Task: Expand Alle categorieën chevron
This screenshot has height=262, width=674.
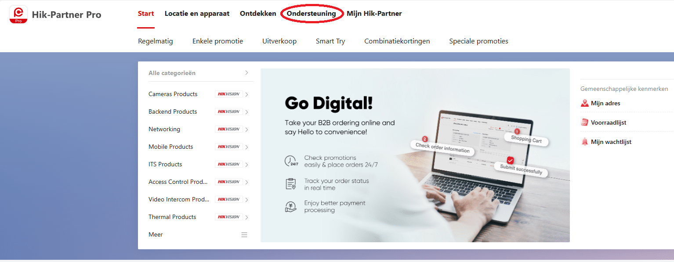Action: [x=247, y=73]
